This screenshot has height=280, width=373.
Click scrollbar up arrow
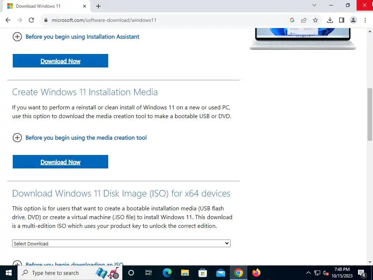pos(370,31)
